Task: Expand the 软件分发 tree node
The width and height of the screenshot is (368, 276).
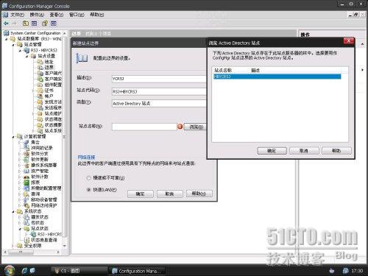Action: (x=20, y=154)
